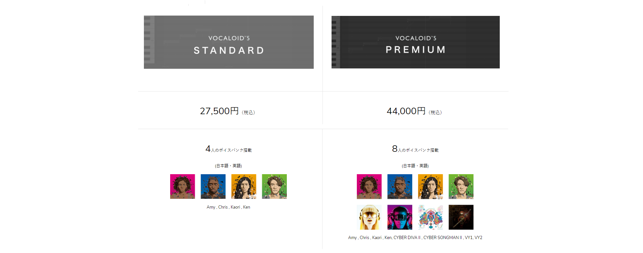Click the Premium voicebank names link
The width and height of the screenshot is (643, 253).
415,237
